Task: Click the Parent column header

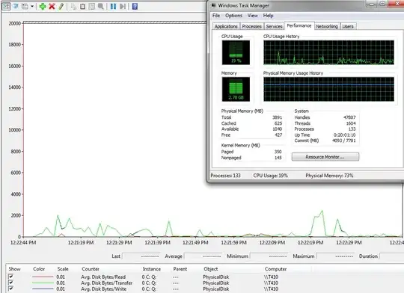Action: (x=180, y=269)
